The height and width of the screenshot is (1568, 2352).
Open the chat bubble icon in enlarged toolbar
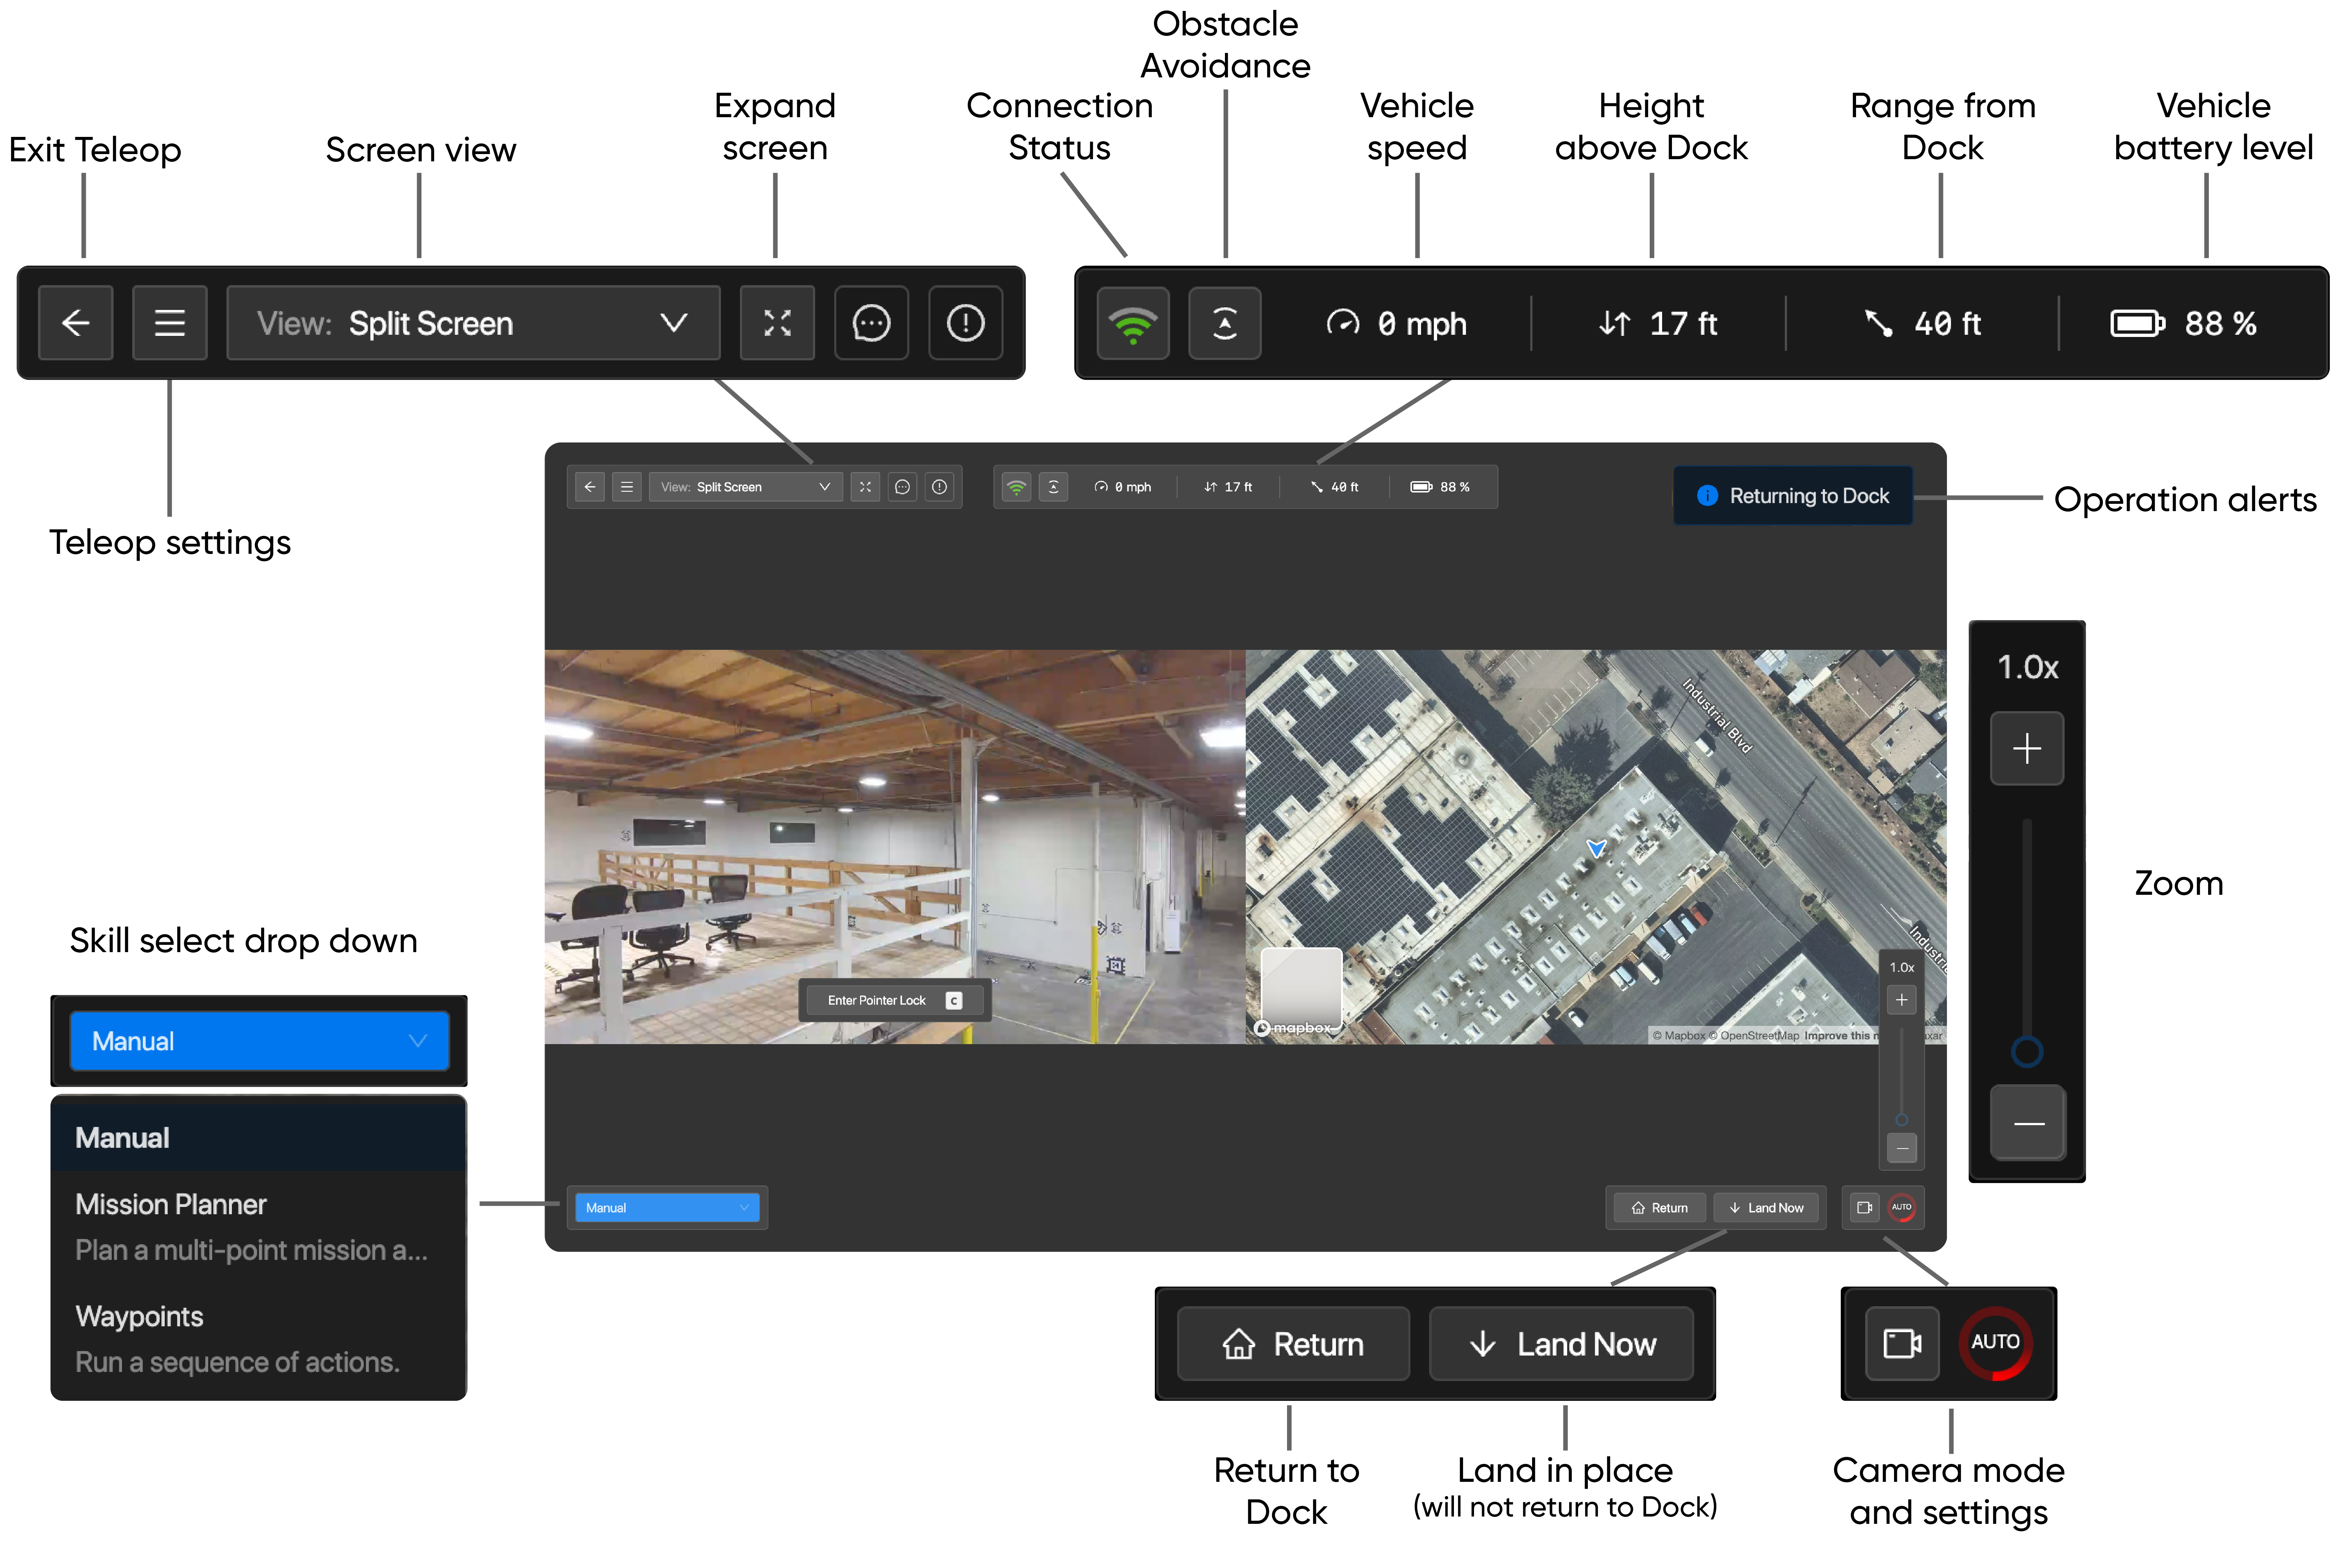click(x=871, y=323)
